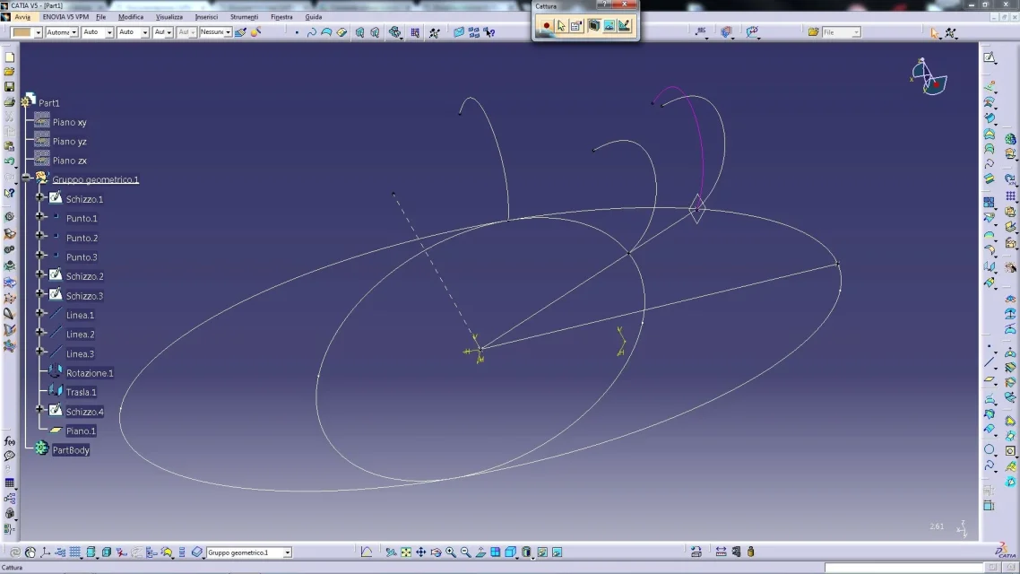Click the catalog folder icon beside File
The height and width of the screenshot is (574, 1020).
813,32
